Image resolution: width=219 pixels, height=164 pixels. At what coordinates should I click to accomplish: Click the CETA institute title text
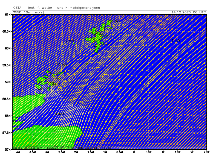(x=59, y=8)
